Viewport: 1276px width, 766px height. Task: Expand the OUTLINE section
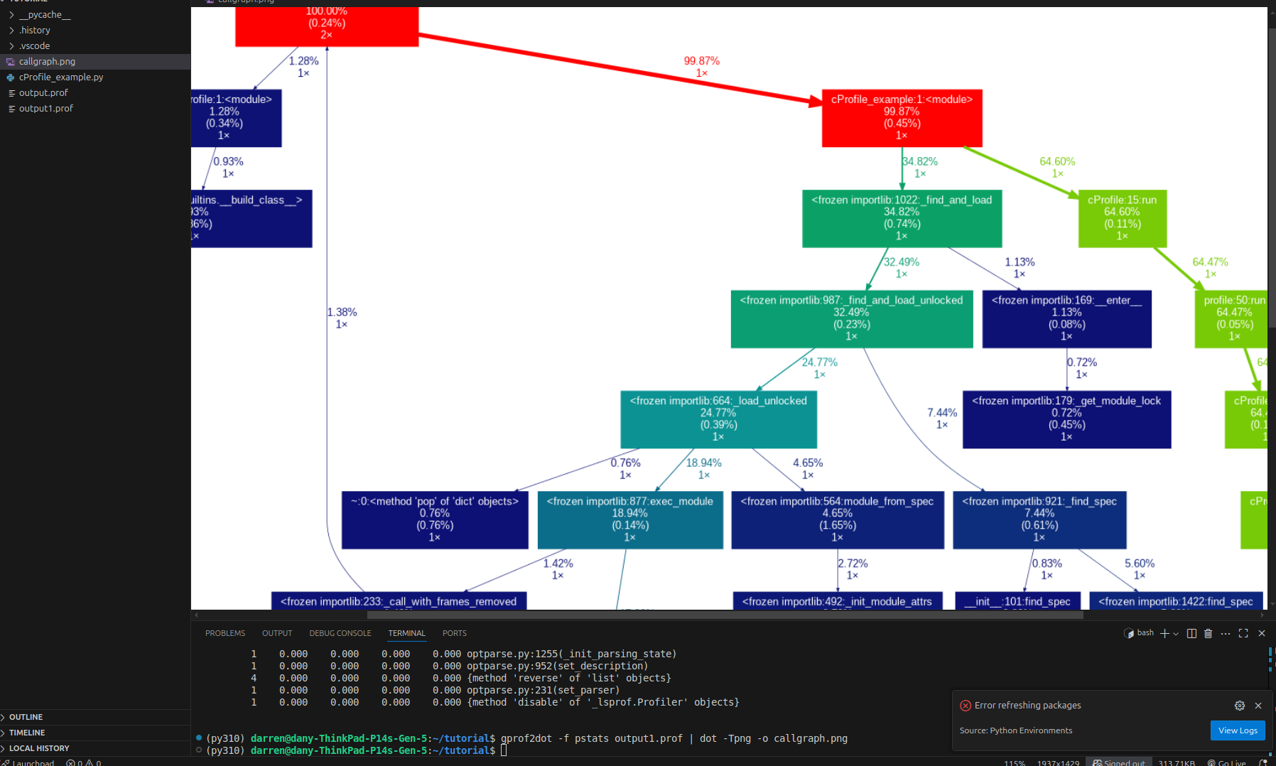(x=26, y=717)
